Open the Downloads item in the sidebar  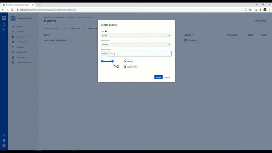click(x=21, y=57)
